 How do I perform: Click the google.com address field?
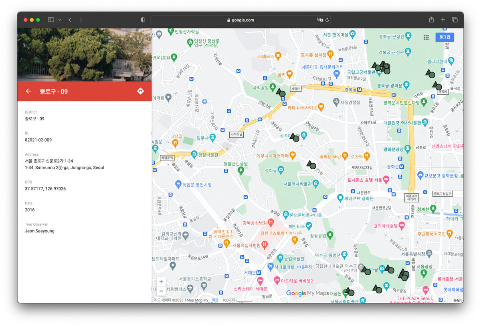240,20
